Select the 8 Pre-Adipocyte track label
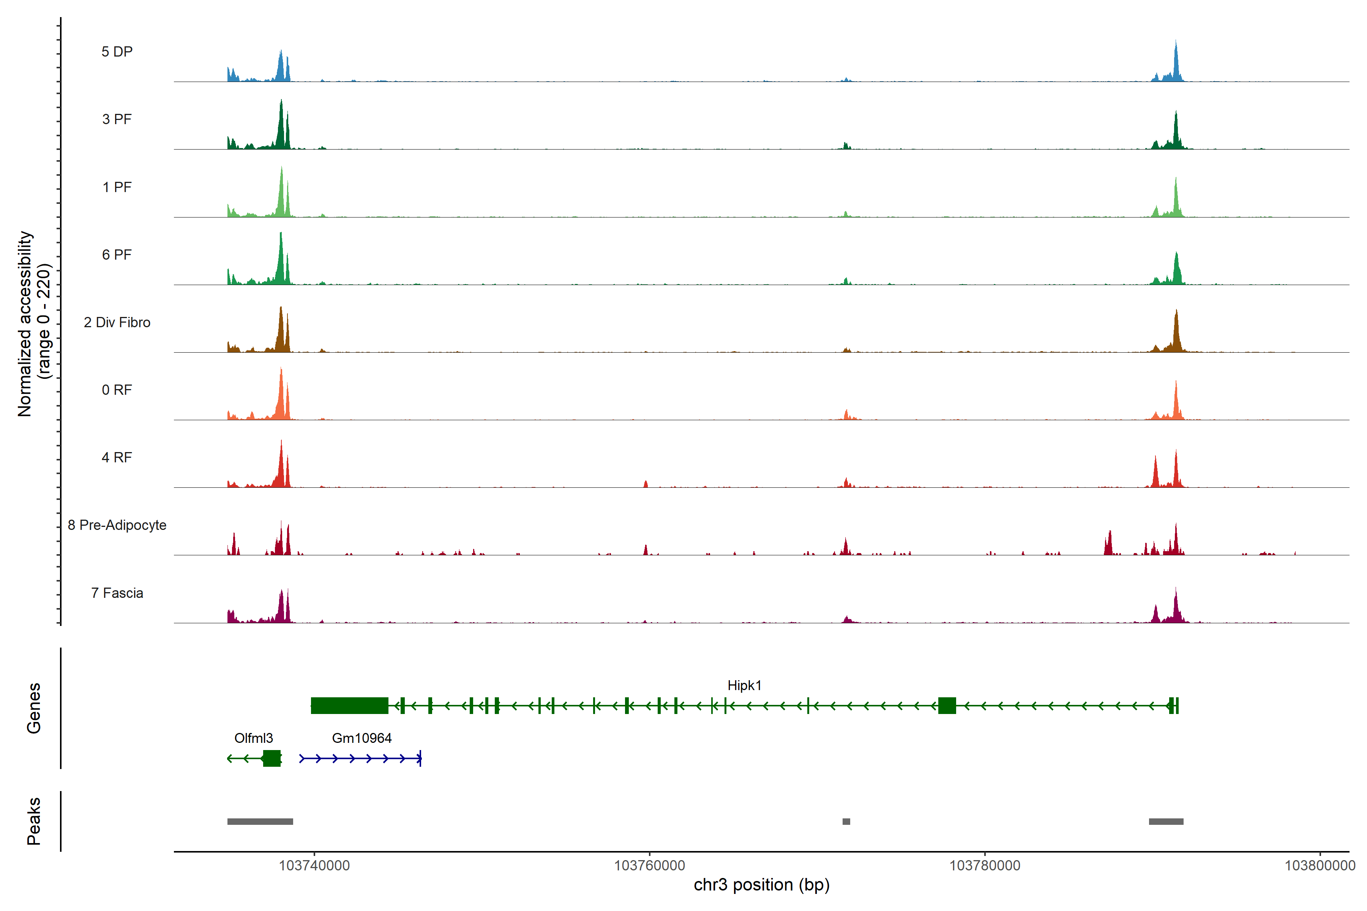 click(117, 525)
